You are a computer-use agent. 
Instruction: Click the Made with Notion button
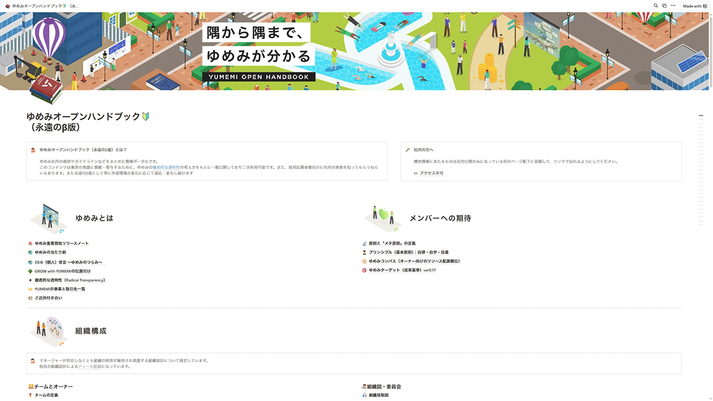pyautogui.click(x=695, y=6)
